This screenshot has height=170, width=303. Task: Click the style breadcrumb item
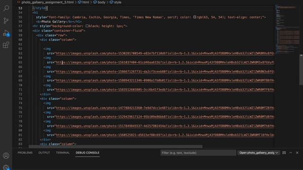(117, 2)
